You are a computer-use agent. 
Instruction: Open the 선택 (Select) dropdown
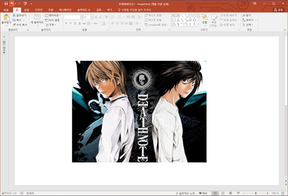248,24
